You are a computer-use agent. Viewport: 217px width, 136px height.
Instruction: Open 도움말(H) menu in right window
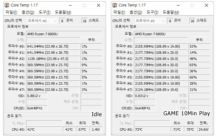pos(171,12)
